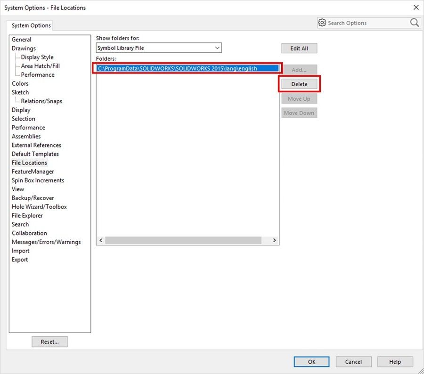Confirm with the OK button
The width and height of the screenshot is (424, 374).
click(x=311, y=362)
